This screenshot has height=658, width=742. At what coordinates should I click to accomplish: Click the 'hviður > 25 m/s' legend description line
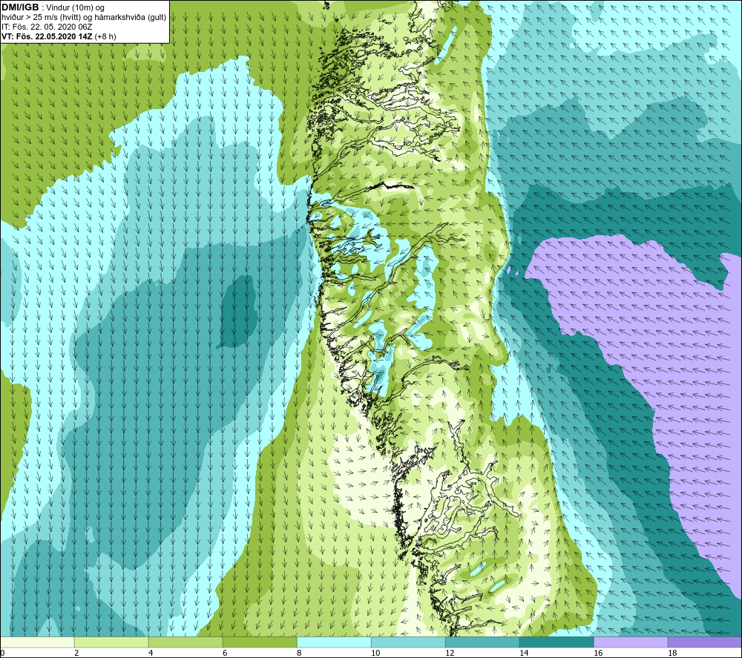(x=84, y=17)
